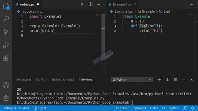Open the Accounts menu

click(6, 85)
